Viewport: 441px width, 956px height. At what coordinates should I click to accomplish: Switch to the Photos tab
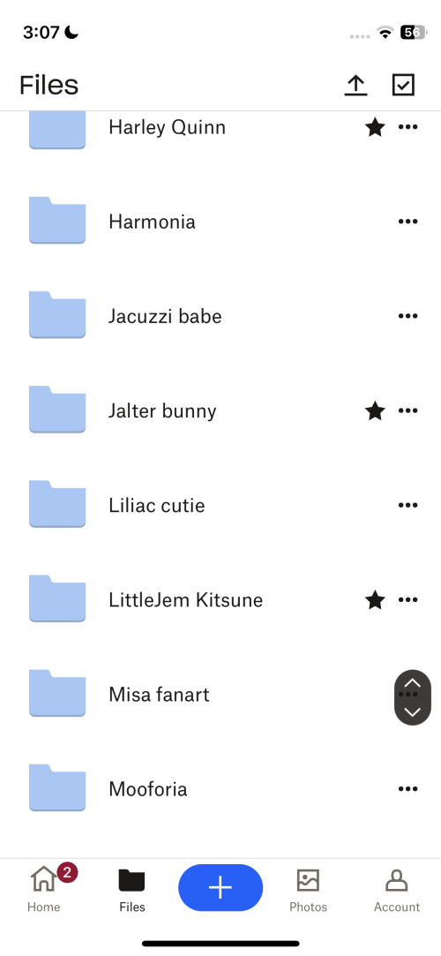(308, 890)
